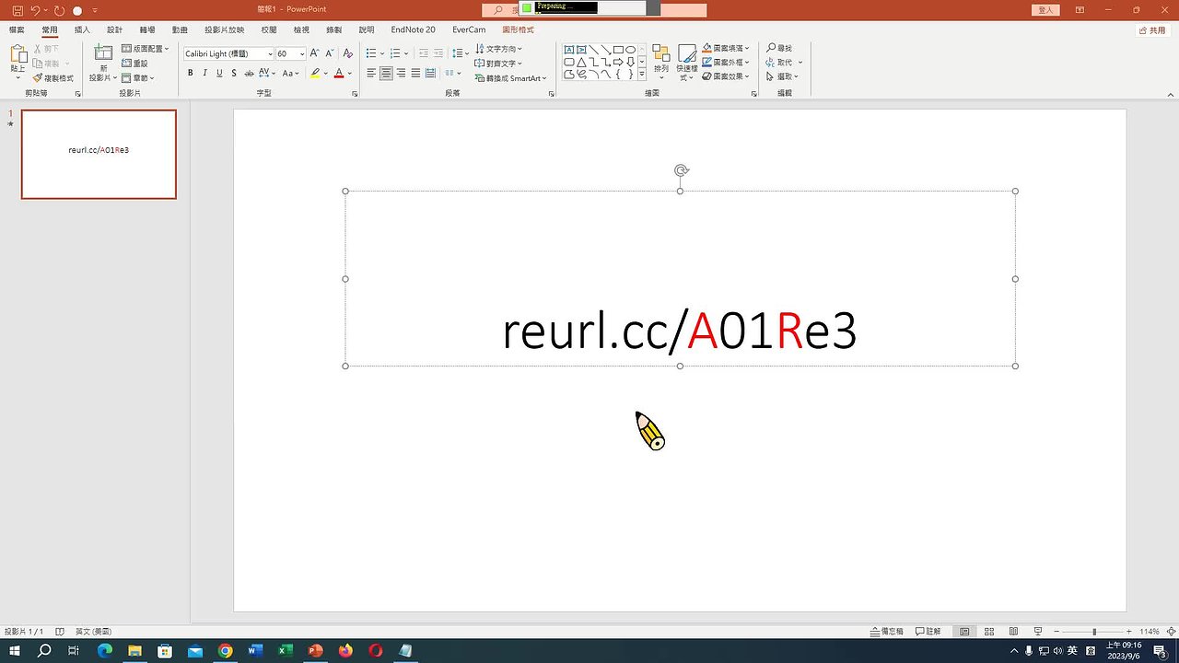Click the numbered list icon
This screenshot has width=1179, height=663.
tap(394, 53)
